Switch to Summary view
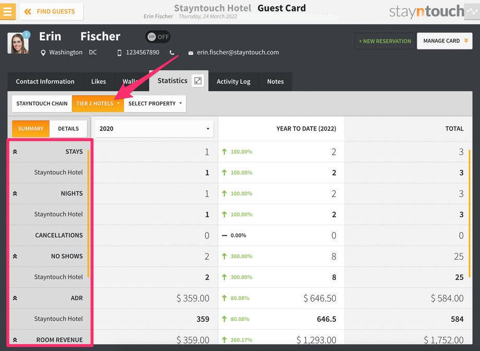 point(31,128)
